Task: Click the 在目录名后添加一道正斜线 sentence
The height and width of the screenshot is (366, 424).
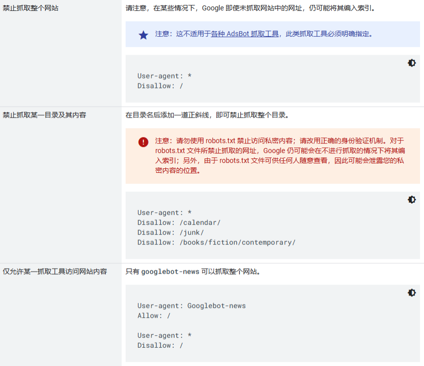Action: [x=207, y=115]
